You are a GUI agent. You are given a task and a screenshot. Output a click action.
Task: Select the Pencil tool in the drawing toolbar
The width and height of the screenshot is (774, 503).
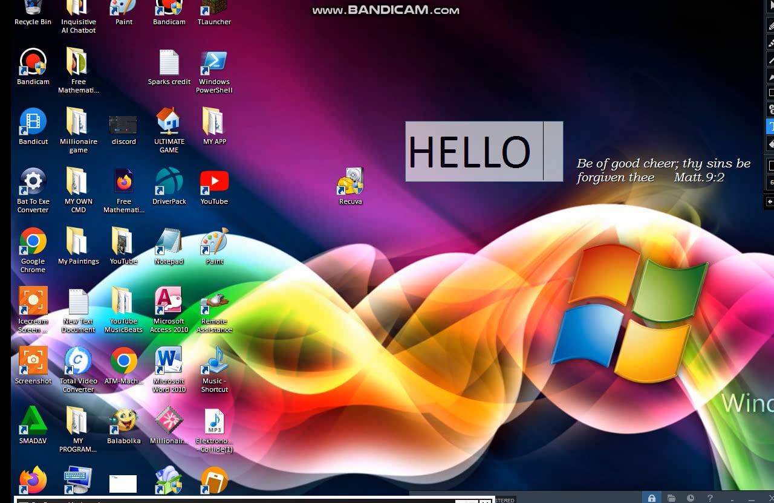(770, 25)
